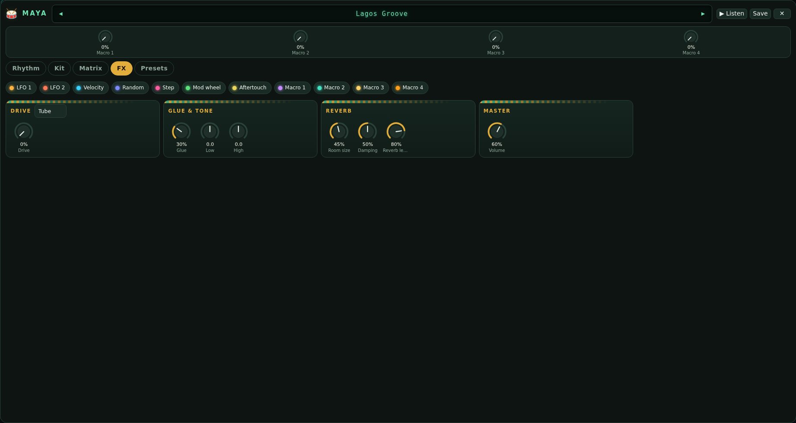Switch to the Kit tab
The image size is (796, 423).
(x=59, y=68)
